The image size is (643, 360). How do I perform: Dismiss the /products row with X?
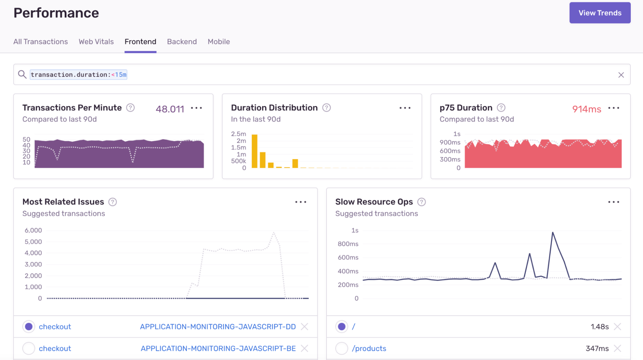617,348
